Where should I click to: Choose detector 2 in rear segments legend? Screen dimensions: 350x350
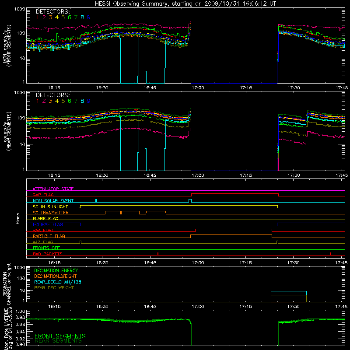44,101
